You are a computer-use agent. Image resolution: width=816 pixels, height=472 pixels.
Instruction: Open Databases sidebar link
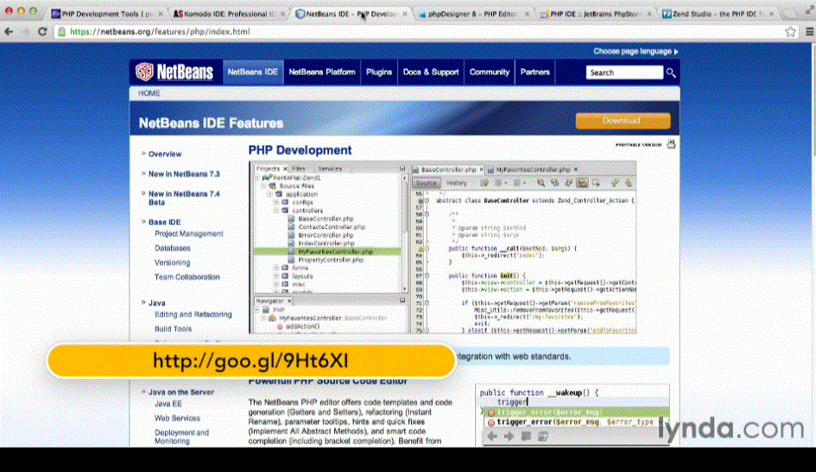pyautogui.click(x=172, y=249)
